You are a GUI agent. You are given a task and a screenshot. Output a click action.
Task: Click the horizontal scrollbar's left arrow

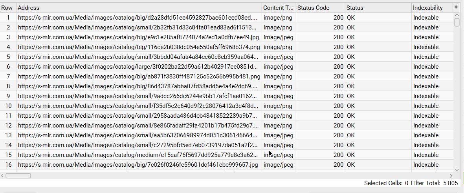point(3,176)
